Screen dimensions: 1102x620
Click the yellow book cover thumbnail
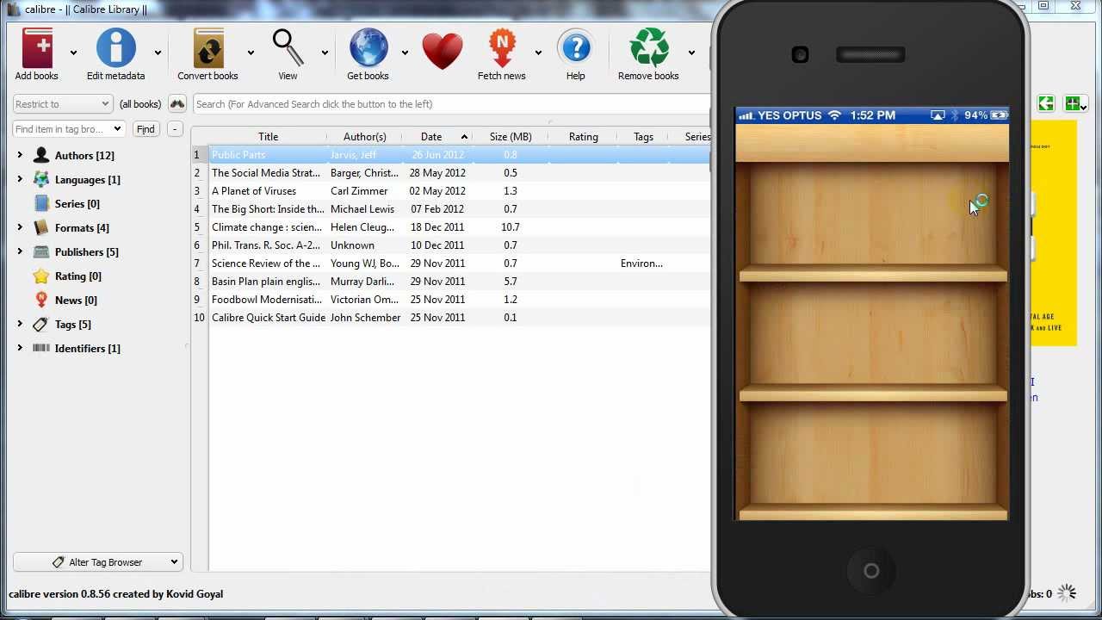[1053, 233]
